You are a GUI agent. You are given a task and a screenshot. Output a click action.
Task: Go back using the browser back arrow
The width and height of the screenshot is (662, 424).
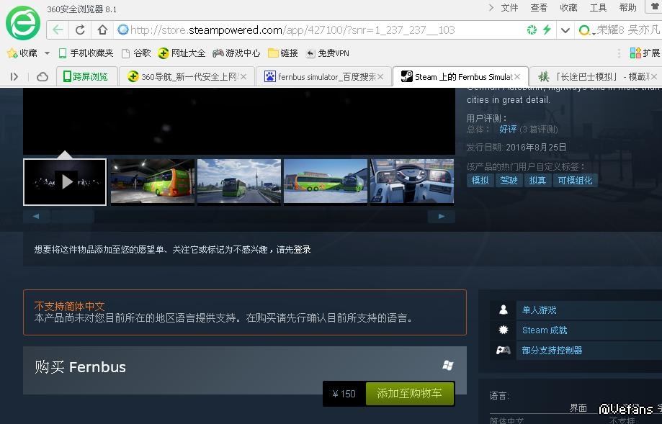(x=58, y=30)
